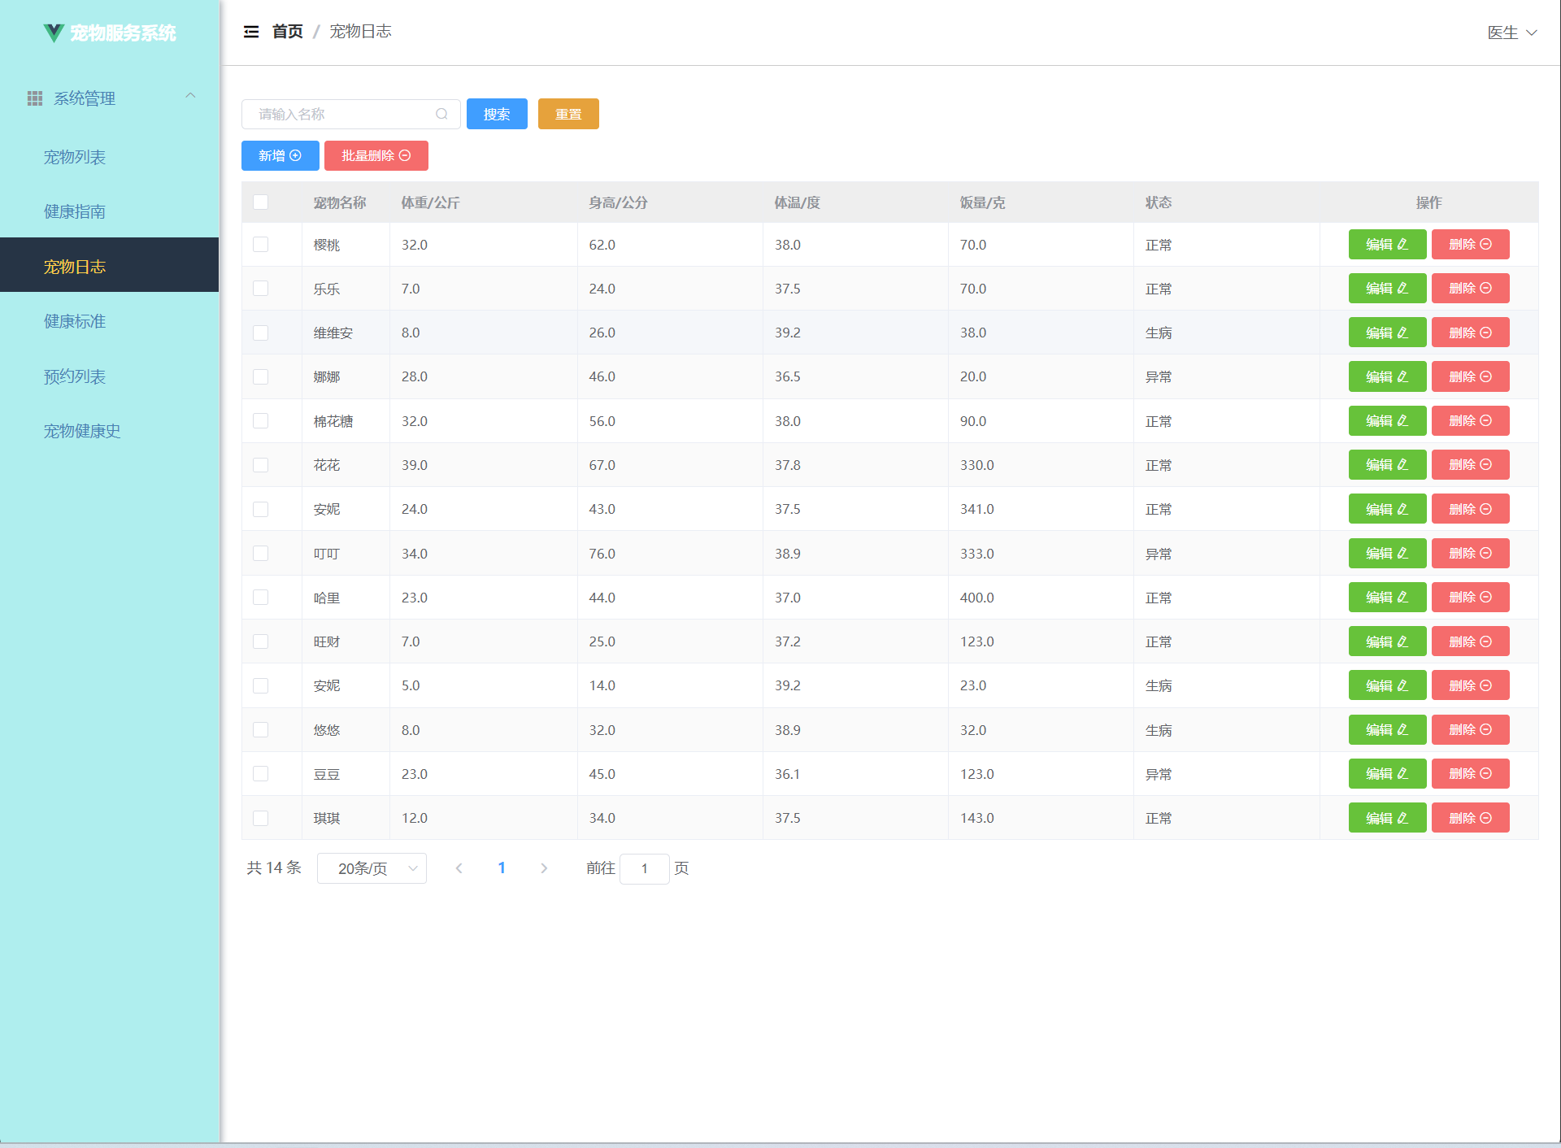Click the grid icon beside 系统管理
Image resolution: width=1561 pixels, height=1148 pixels.
(35, 98)
